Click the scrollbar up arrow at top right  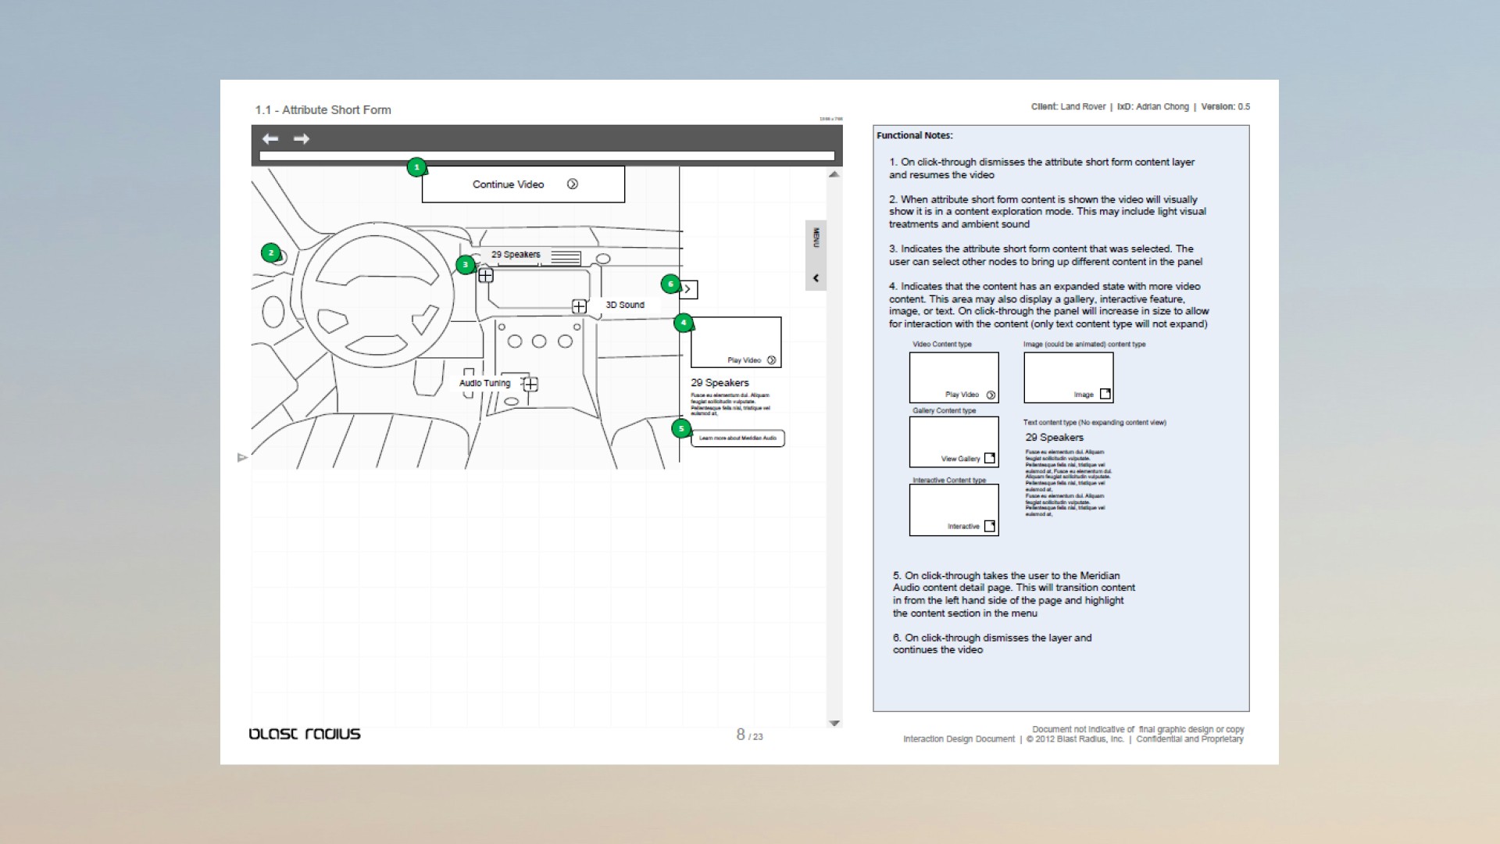(834, 174)
